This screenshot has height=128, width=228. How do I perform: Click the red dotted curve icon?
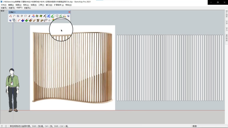click(19, 20)
